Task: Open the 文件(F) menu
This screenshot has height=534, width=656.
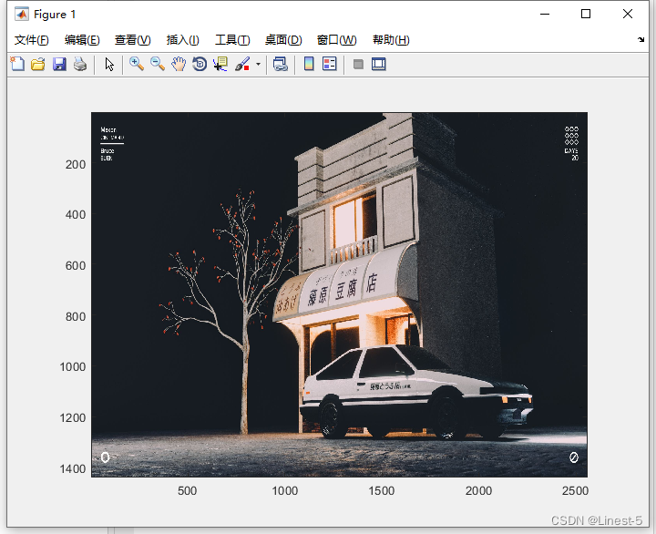Action: (x=31, y=40)
